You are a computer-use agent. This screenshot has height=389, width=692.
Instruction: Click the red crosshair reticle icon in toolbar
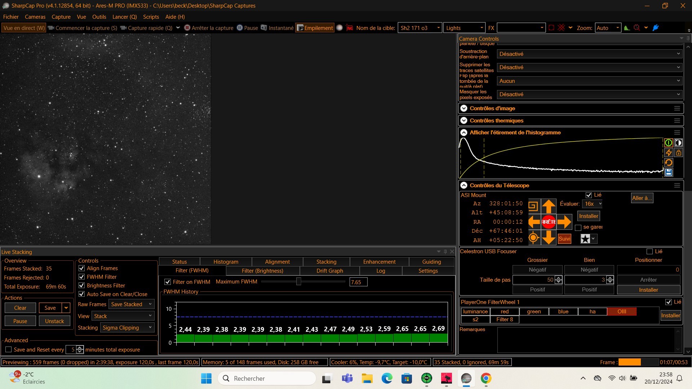click(x=561, y=28)
